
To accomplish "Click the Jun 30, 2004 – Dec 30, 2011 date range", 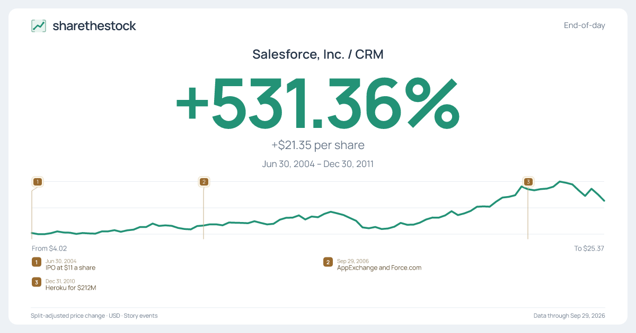I will (318, 164).
